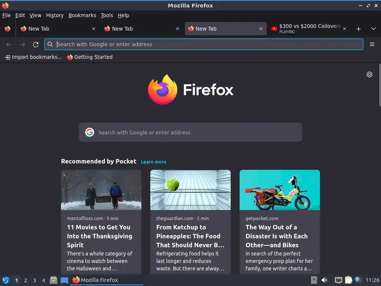
Task: Switch to the $300 vs $2000 Coilovers tab
Action: (x=308, y=29)
